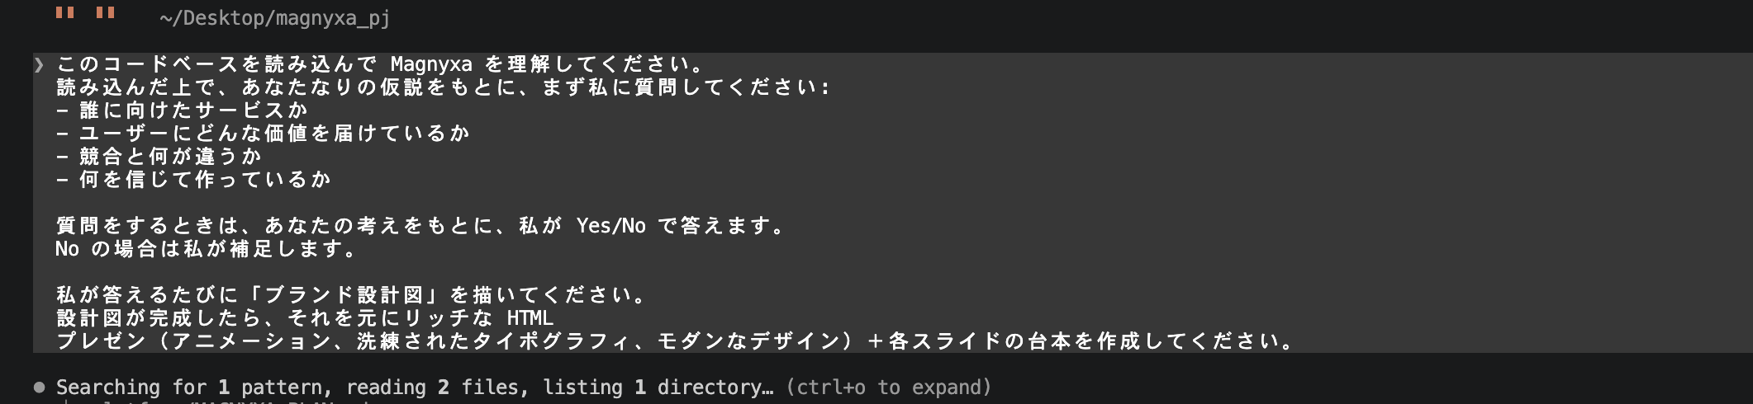Click the word HTML in the prompt
This screenshot has height=404, width=1753.
[530, 318]
